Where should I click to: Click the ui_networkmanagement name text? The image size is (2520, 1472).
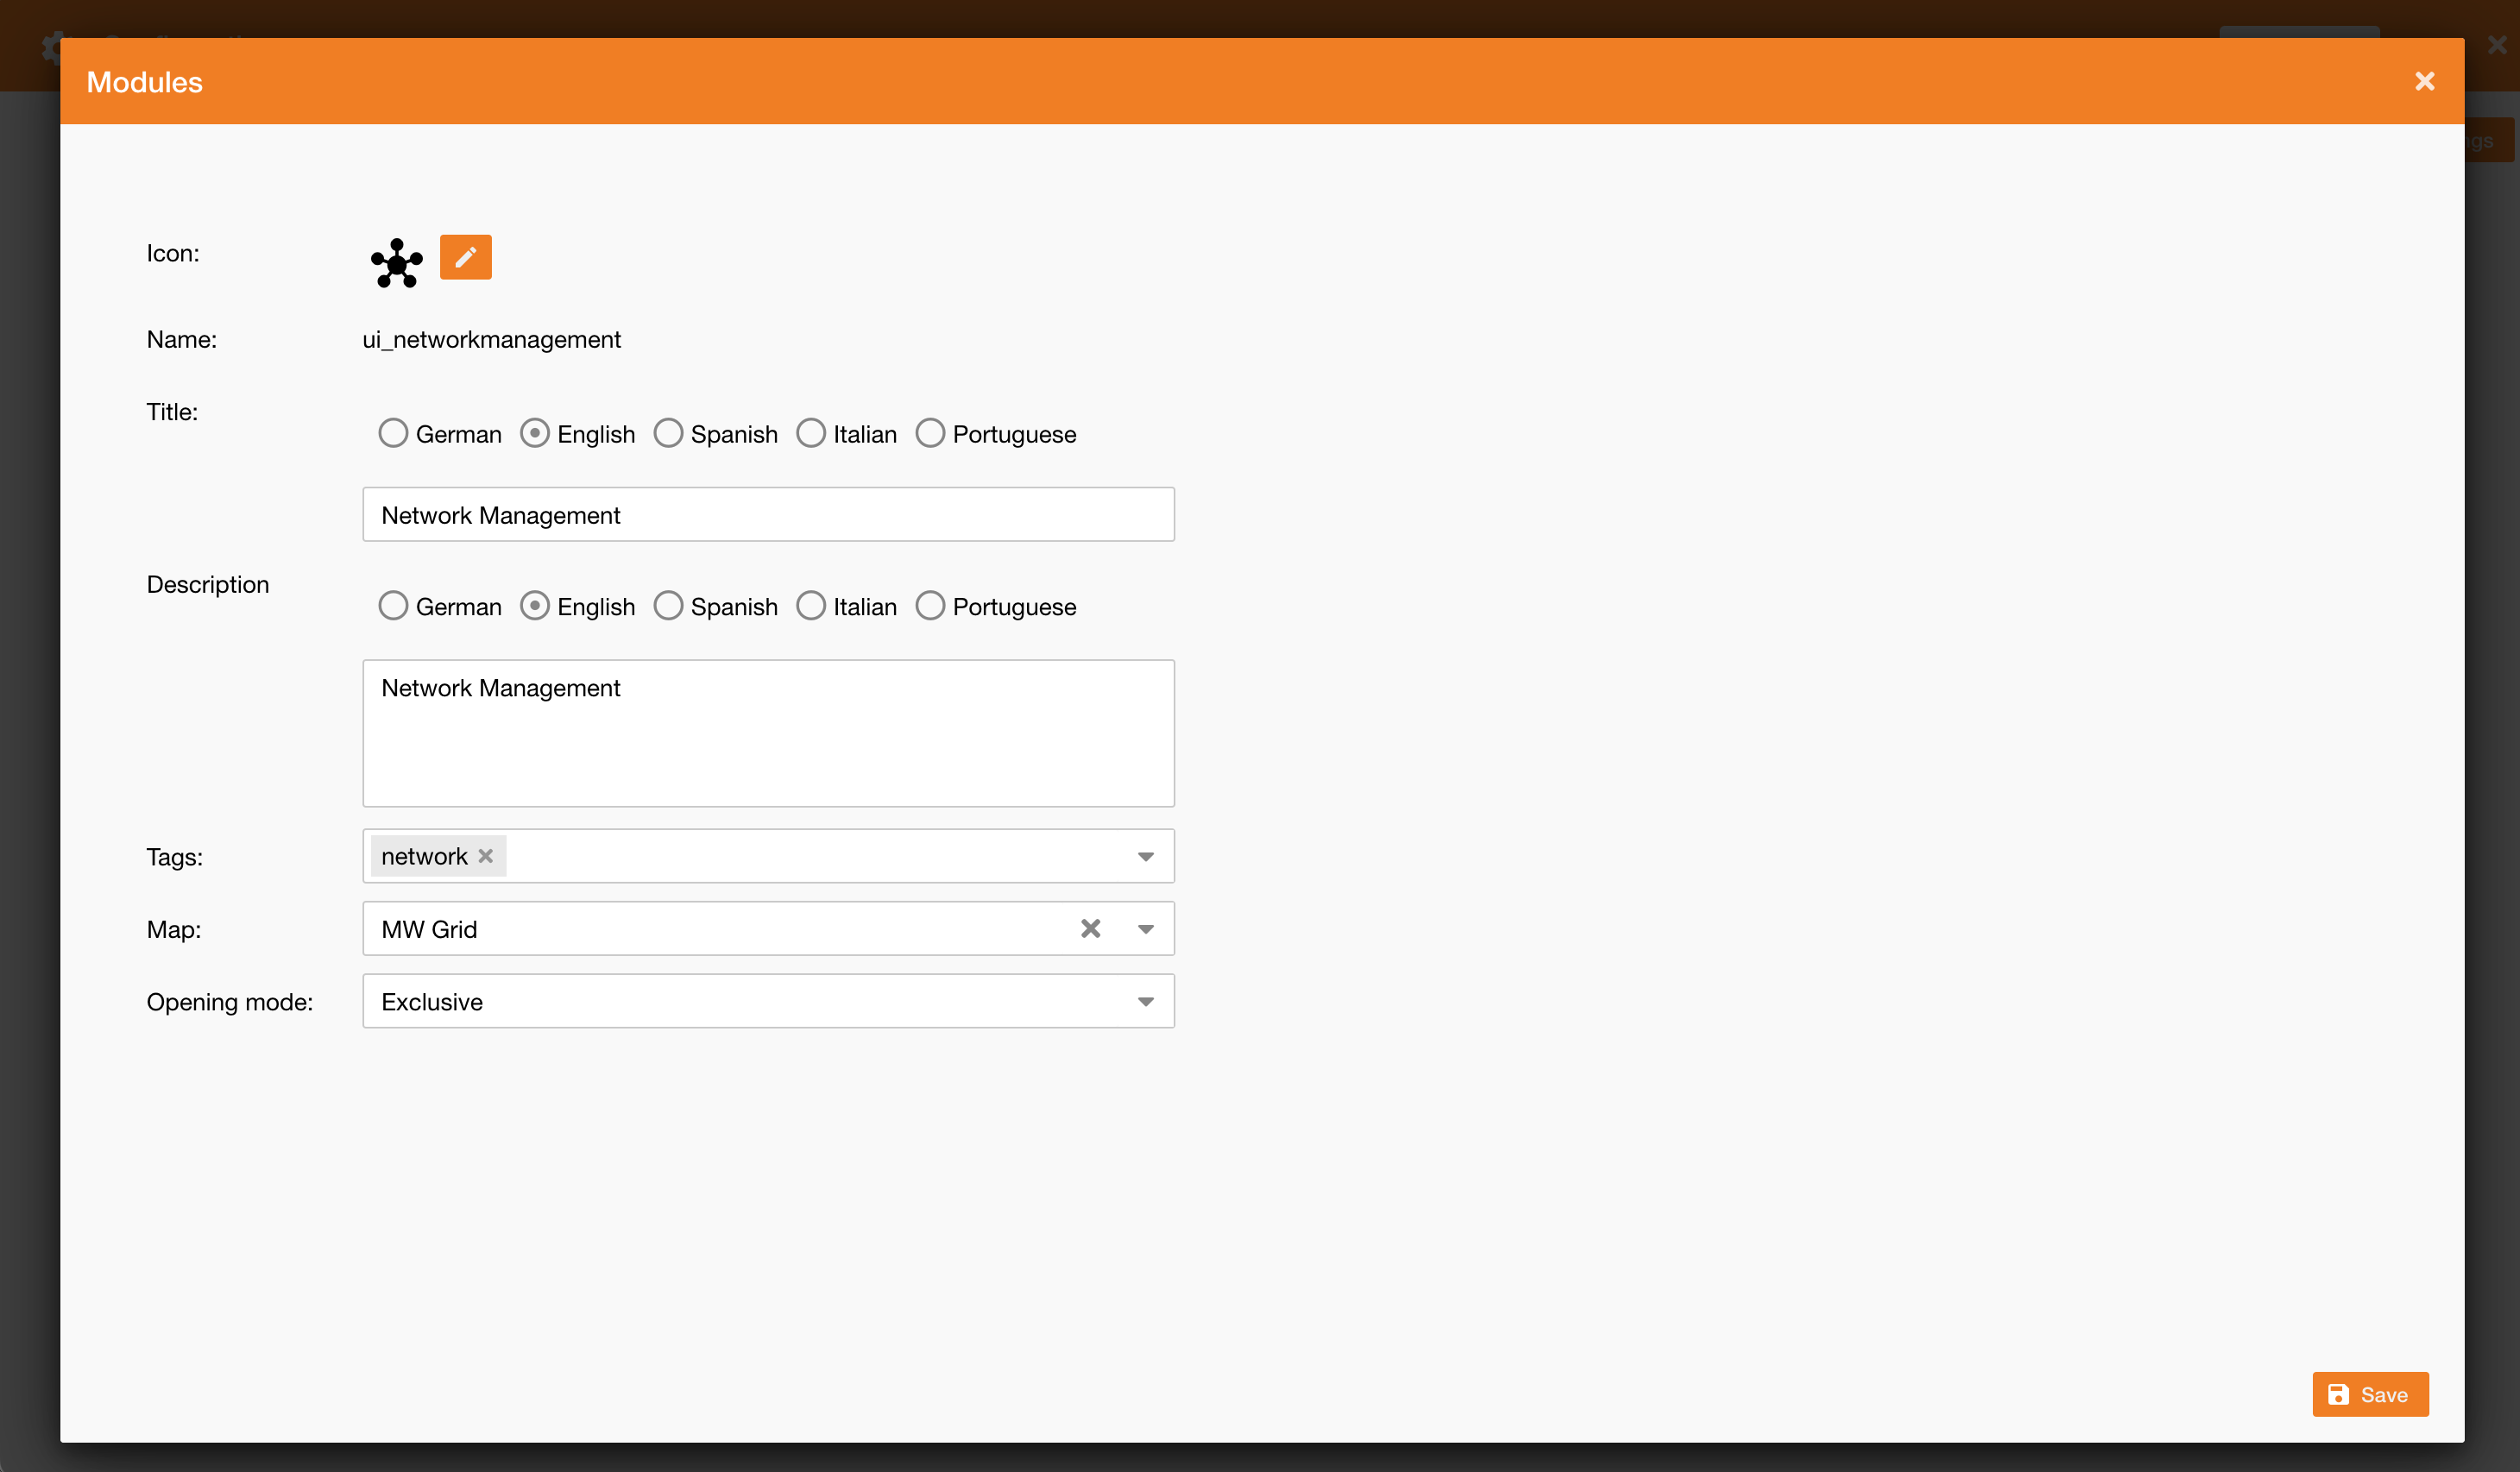[x=491, y=339]
